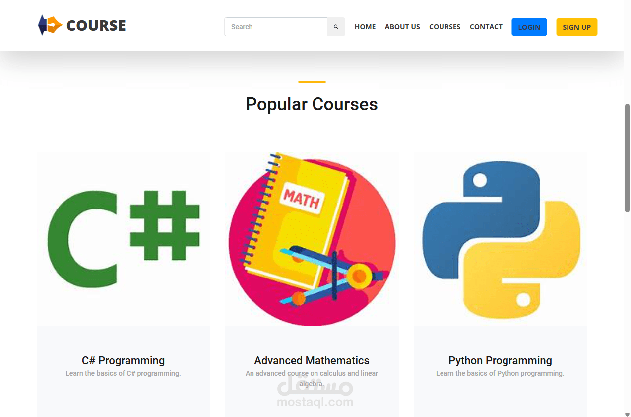Click the yellow SIGN UP button

coord(577,27)
